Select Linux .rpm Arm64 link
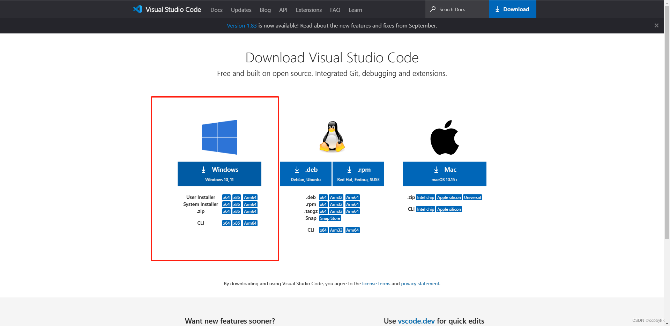The height and width of the screenshot is (326, 670). click(x=352, y=204)
